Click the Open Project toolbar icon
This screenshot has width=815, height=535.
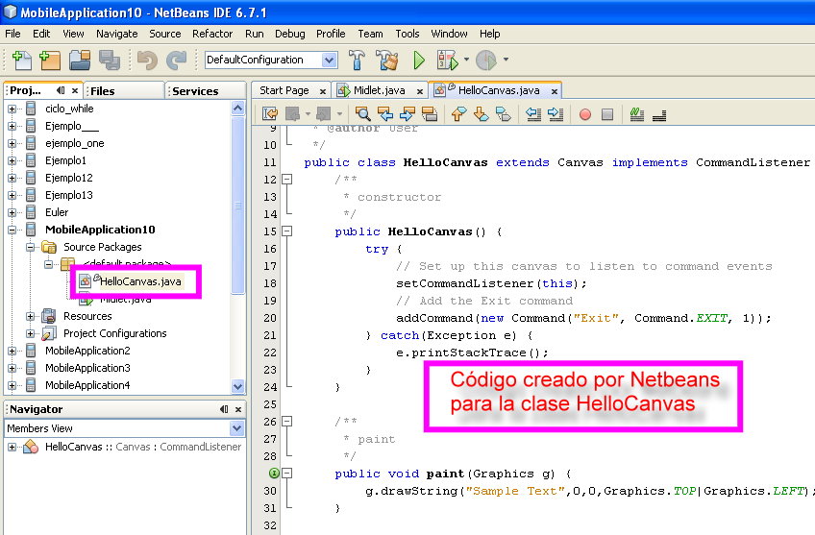point(80,61)
